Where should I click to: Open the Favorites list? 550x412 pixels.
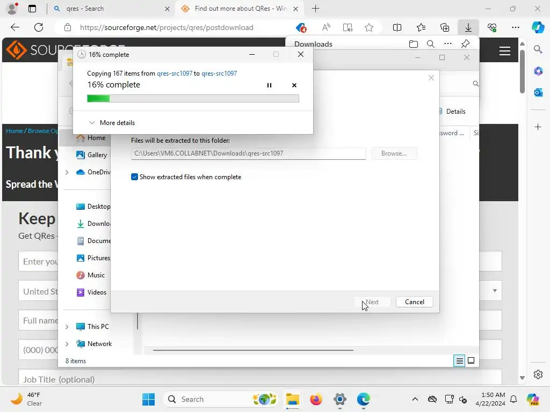(421, 27)
